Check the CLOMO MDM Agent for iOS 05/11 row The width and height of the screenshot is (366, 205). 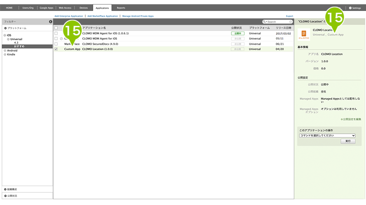click(56, 39)
